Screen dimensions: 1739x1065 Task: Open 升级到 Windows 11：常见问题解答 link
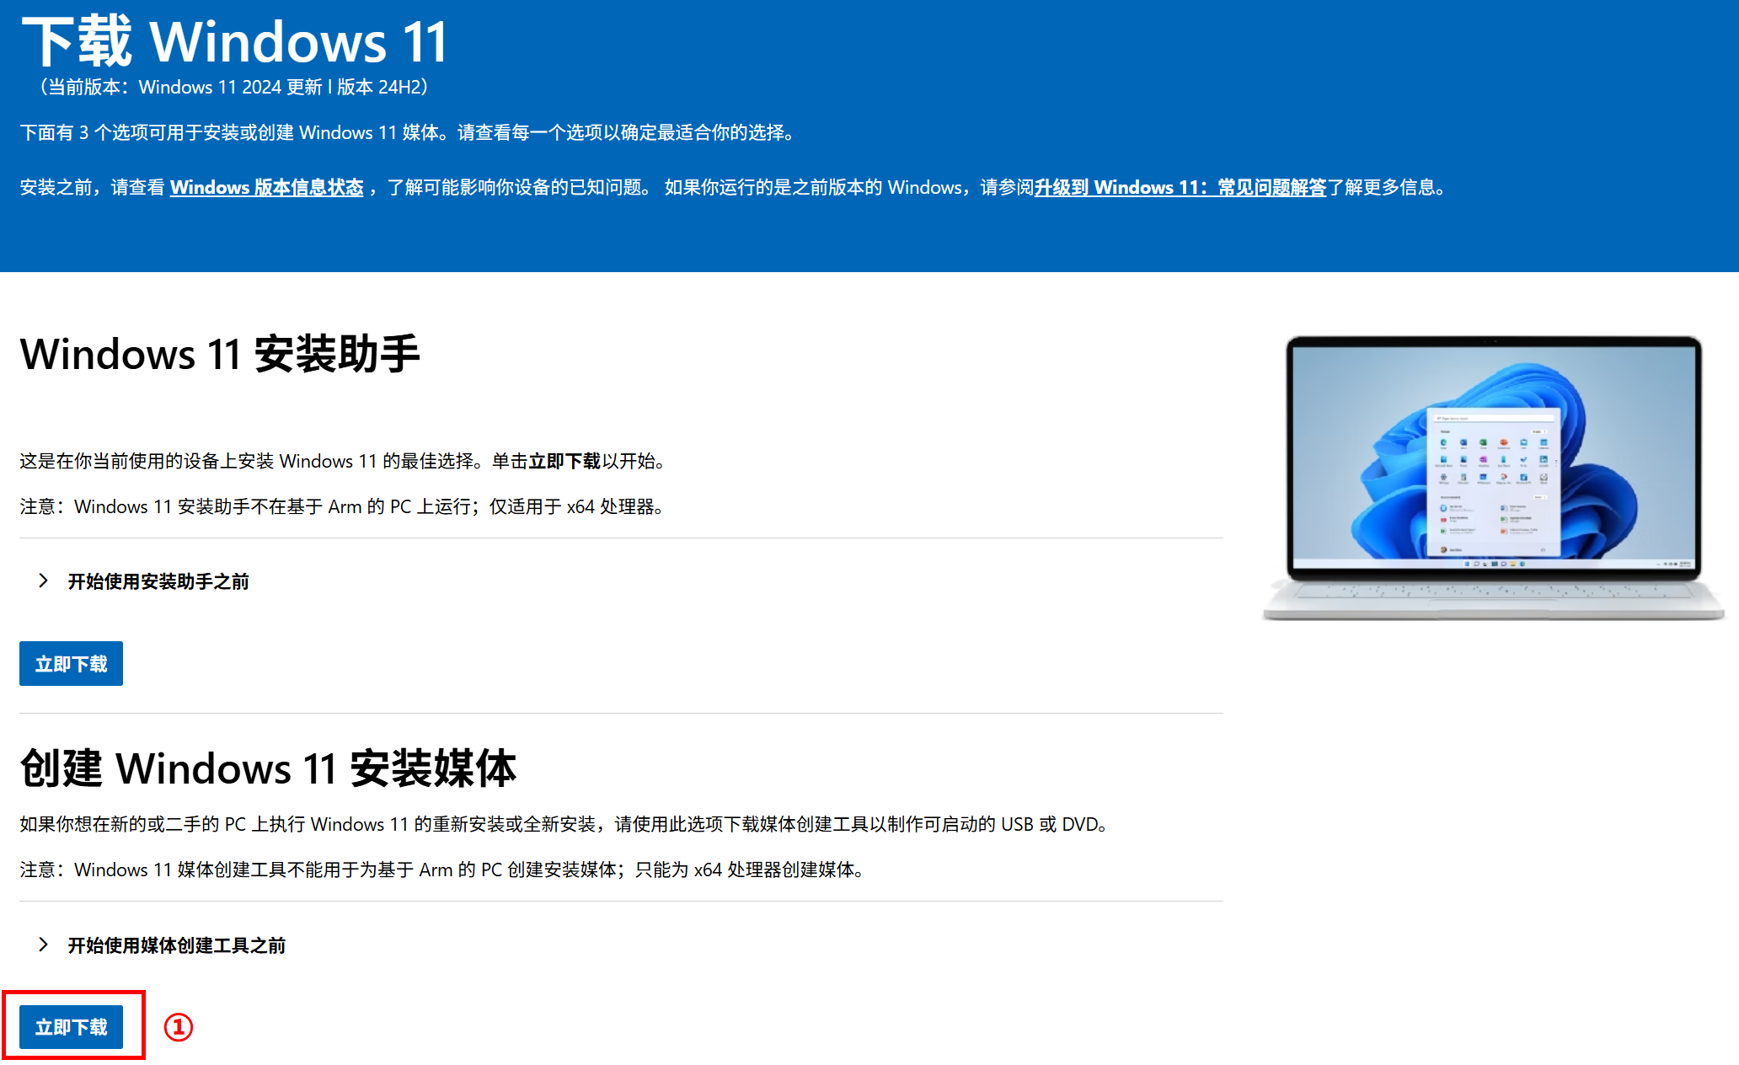click(x=1180, y=187)
